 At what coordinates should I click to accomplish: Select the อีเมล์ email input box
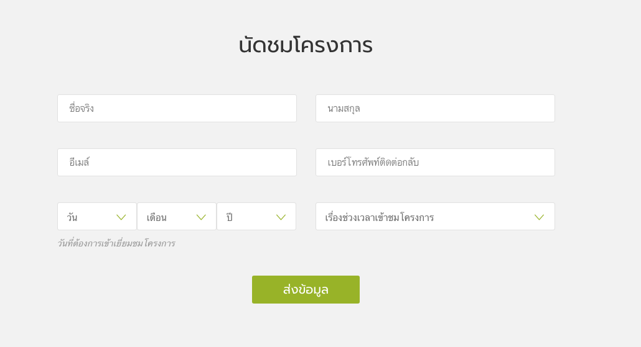click(x=177, y=162)
